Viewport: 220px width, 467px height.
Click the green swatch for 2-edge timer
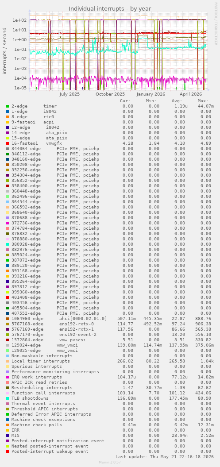(7, 106)
